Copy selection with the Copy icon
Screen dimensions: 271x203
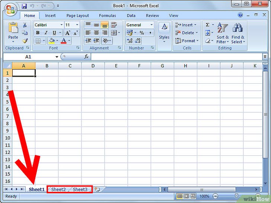tap(25, 33)
